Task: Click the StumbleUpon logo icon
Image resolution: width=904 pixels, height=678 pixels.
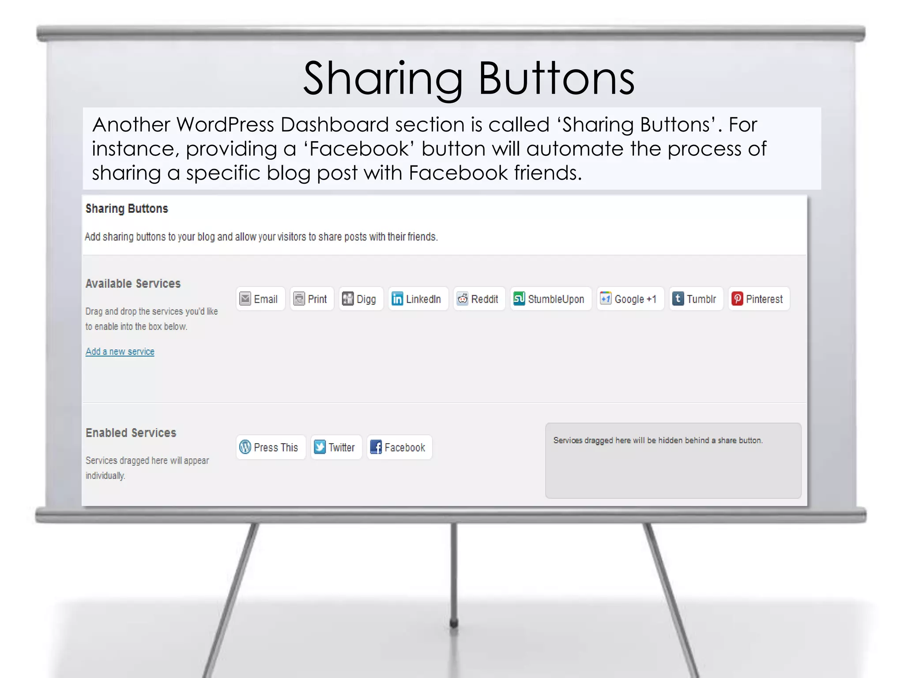Action: point(519,299)
